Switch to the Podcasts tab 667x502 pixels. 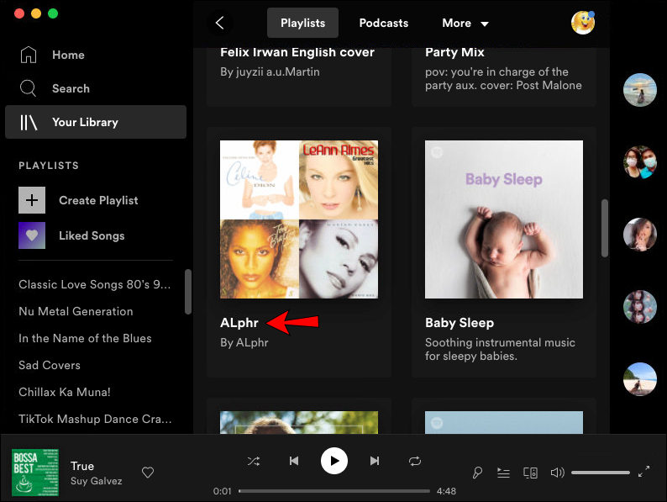click(383, 23)
